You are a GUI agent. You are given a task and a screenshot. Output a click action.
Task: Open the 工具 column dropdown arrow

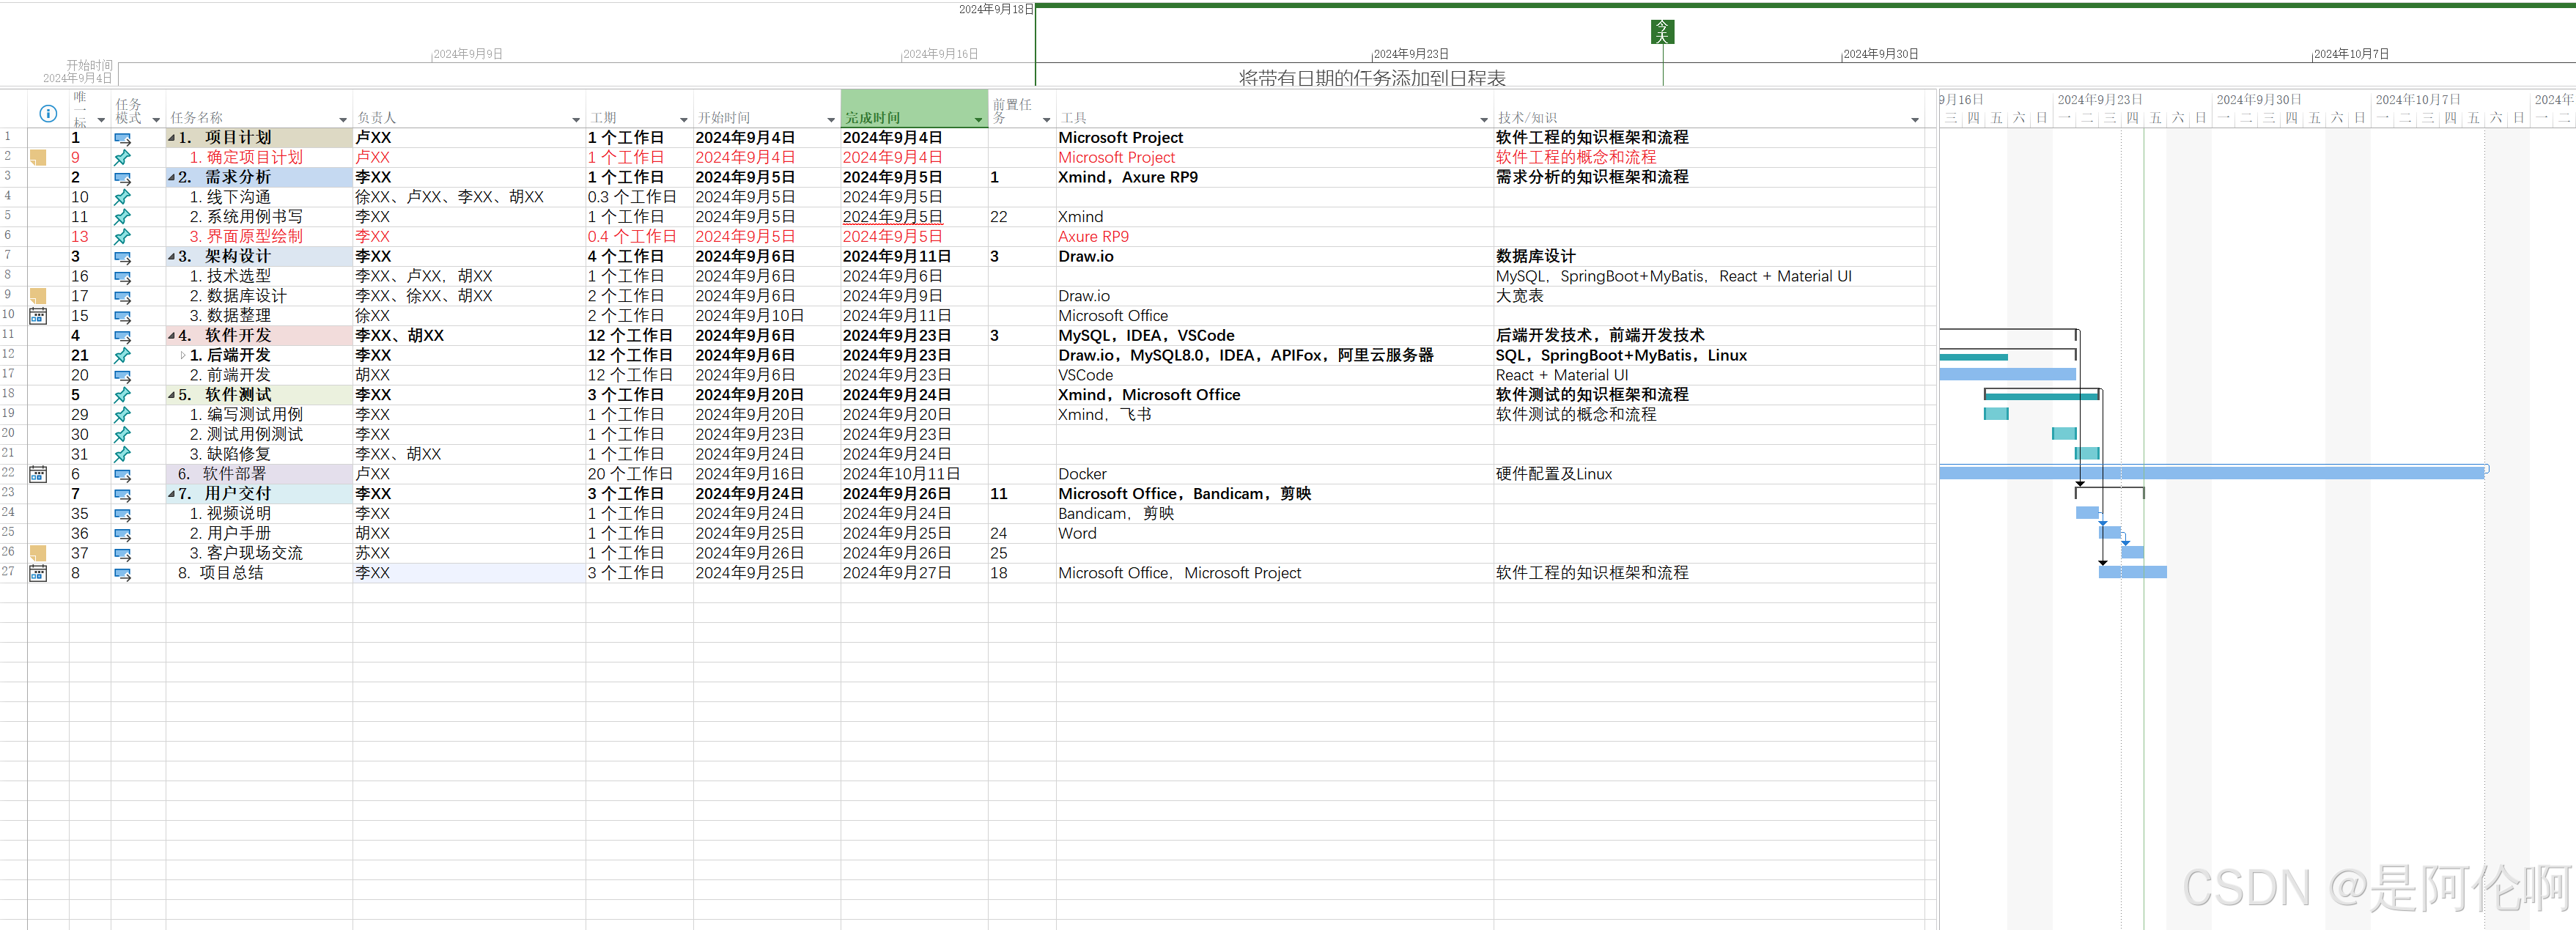[x=1483, y=120]
